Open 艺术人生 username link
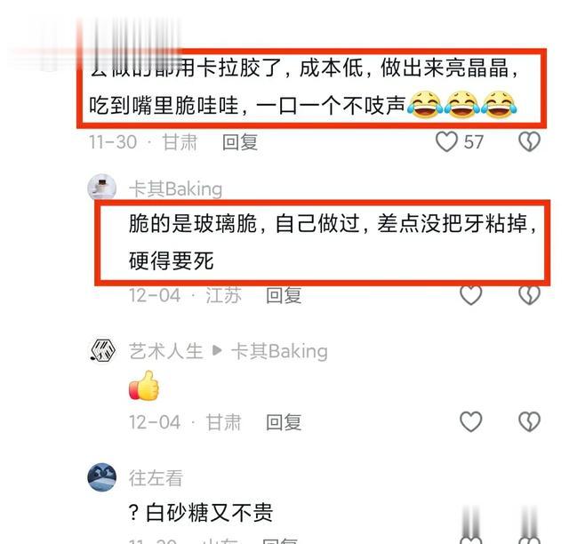The height and width of the screenshot is (544, 569). (166, 351)
